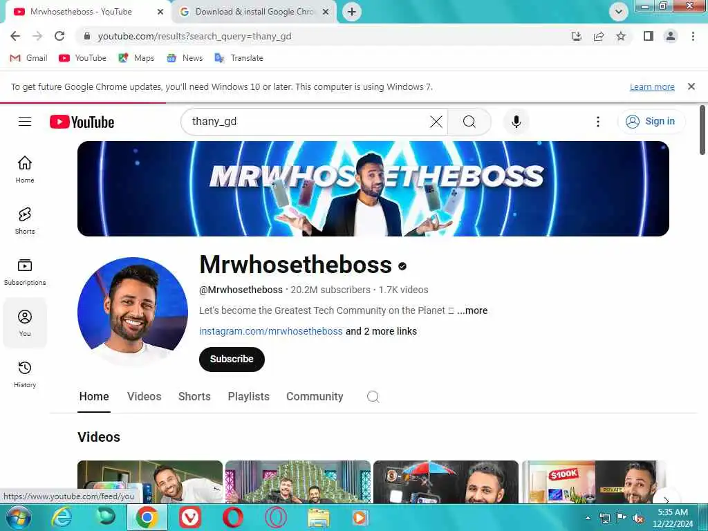Image resolution: width=708 pixels, height=531 pixels.
Task: Open Vivaldi from the taskbar
Action: coord(190,518)
